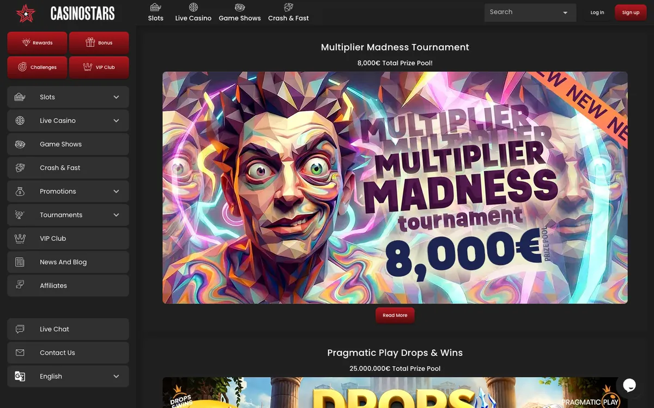Screen dimensions: 654x408
Task: Click the Affiliates icon in sidebar
Action: pos(20,285)
